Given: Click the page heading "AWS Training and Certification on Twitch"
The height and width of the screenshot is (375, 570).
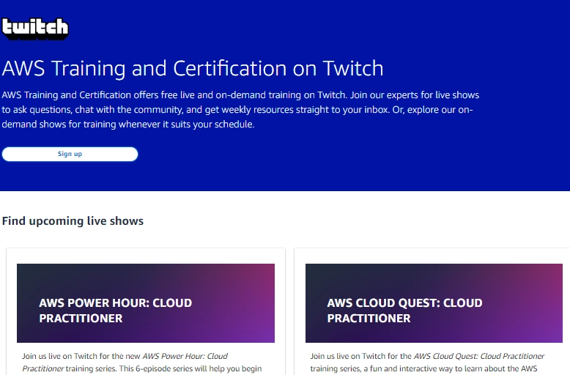Looking at the screenshot, I should 193,68.
